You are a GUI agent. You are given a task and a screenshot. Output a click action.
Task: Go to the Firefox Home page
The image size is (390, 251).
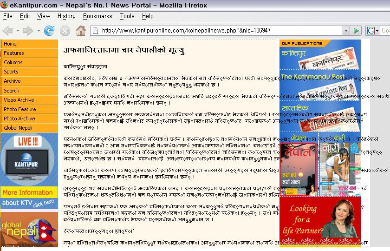click(81, 31)
